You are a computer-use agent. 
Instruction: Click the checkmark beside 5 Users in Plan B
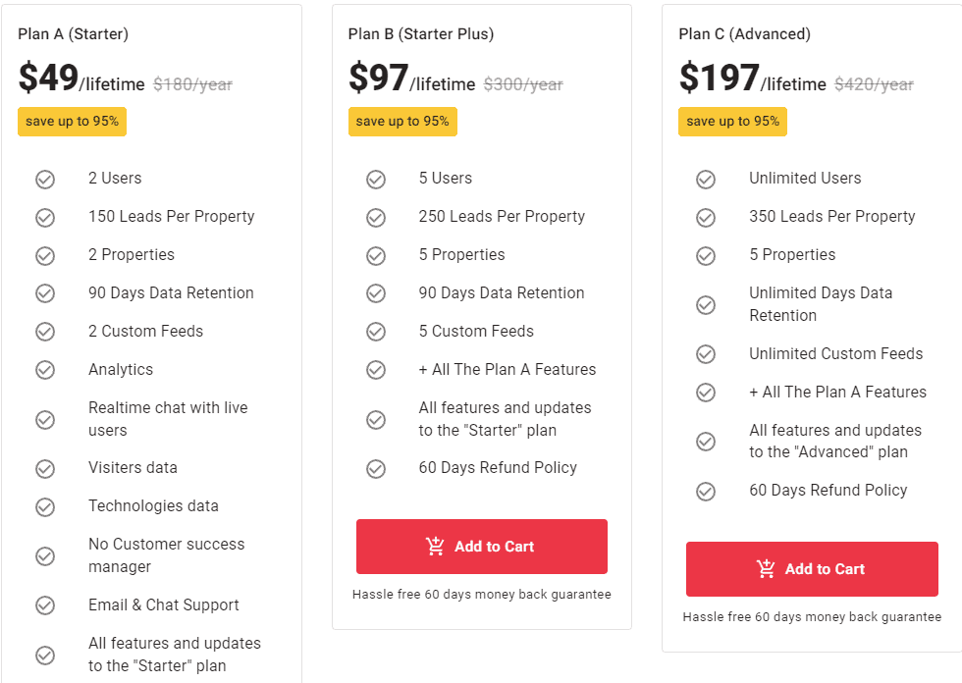click(x=376, y=179)
